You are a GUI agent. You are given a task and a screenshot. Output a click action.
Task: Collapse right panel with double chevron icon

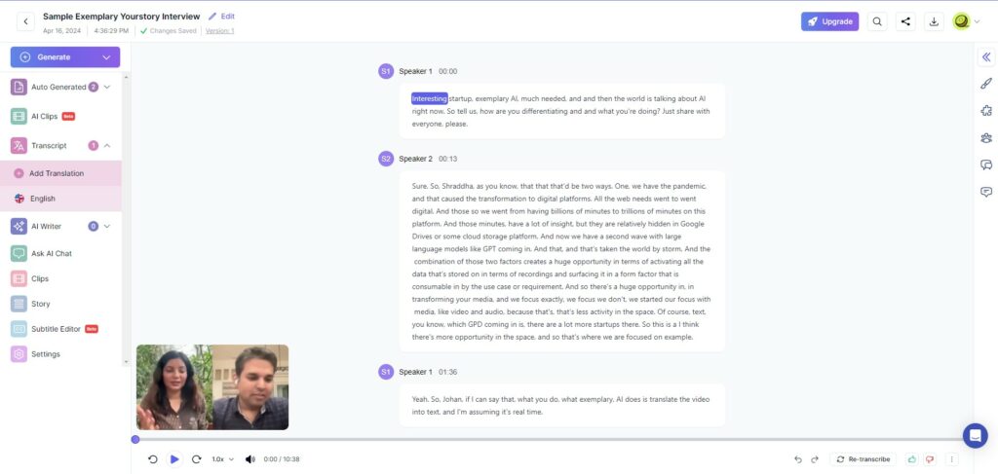tap(986, 57)
